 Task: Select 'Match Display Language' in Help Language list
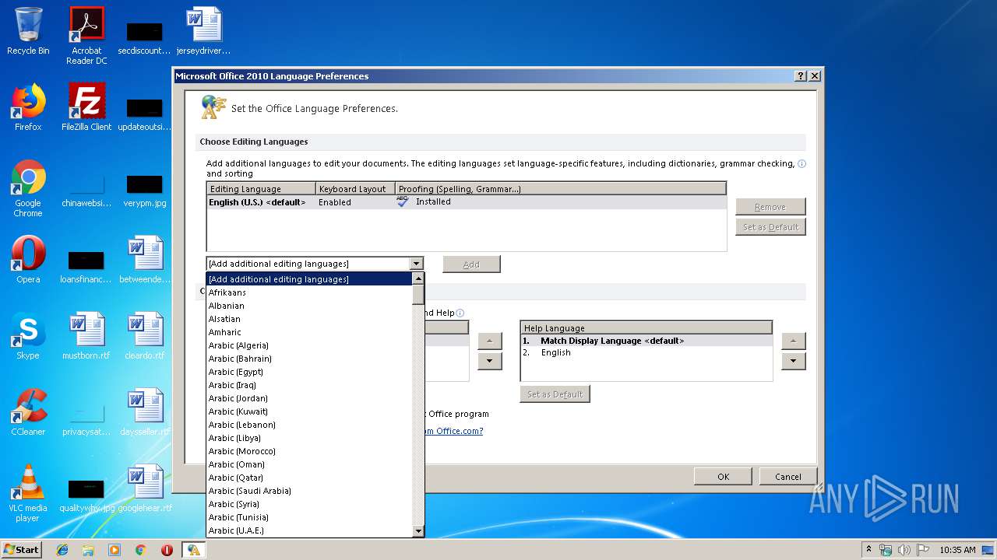coord(646,341)
